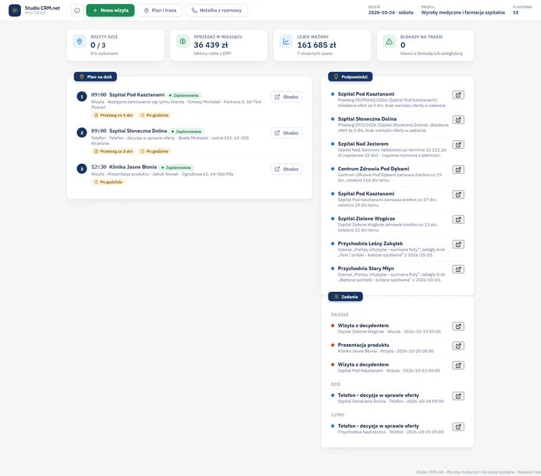Click the Zaplanowana status on Szpital Słoneczna Dolina
Image resolution: width=541 pixels, height=476 pixels.
(187, 131)
